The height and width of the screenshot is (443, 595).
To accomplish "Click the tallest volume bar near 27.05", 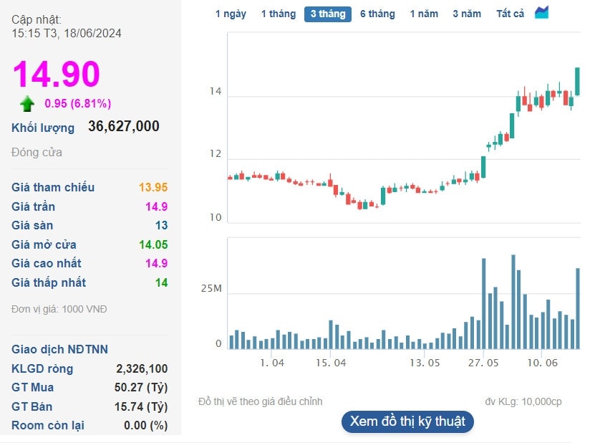I will pos(484,303).
